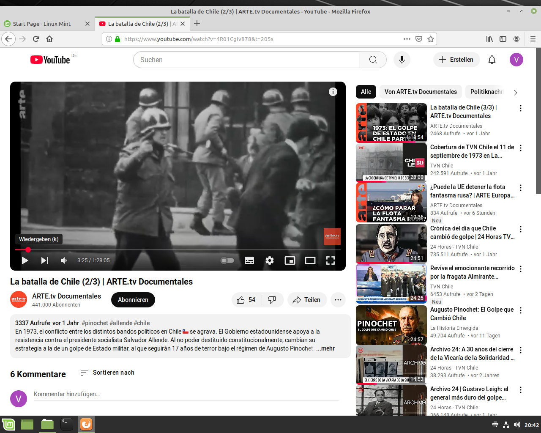Image resolution: width=541 pixels, height=433 pixels.
Task: Close the La batalla de Chile tab
Action: (183, 24)
